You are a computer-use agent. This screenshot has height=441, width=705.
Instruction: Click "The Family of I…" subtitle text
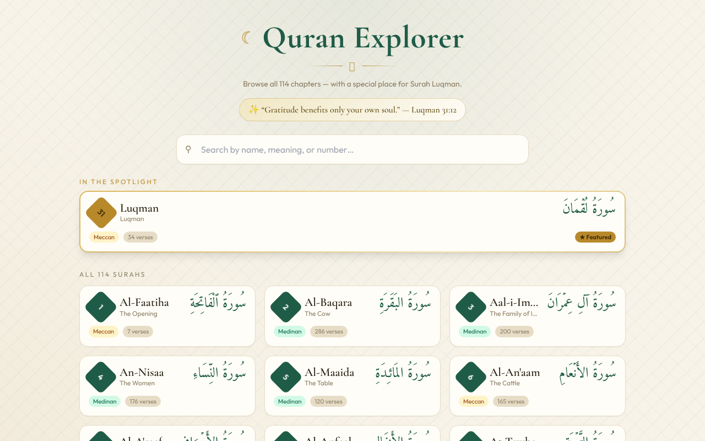(x=513, y=314)
